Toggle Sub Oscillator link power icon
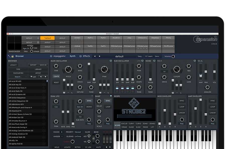The height and width of the screenshot is (149, 226). click(142, 61)
